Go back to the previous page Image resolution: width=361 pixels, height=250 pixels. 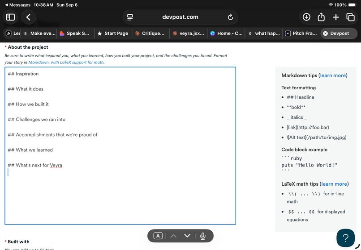28,17
